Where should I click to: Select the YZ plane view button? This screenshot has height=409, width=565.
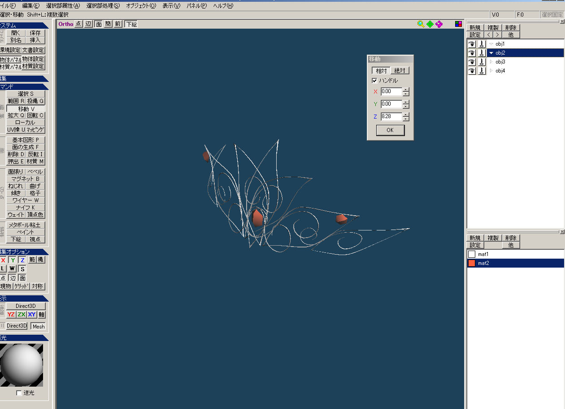(x=11, y=315)
